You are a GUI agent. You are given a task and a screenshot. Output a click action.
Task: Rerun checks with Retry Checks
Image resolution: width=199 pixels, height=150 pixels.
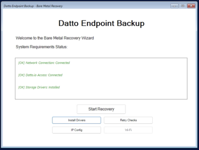click(x=128, y=120)
